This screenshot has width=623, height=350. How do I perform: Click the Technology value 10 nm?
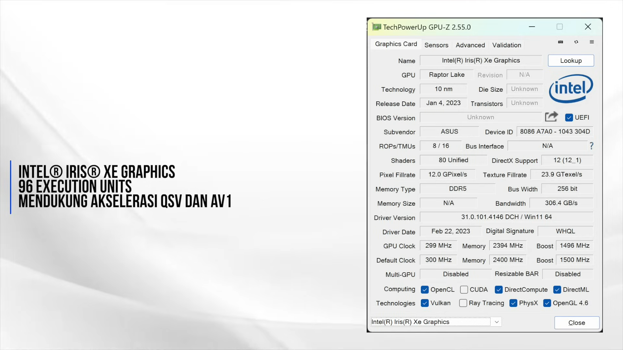click(x=443, y=89)
